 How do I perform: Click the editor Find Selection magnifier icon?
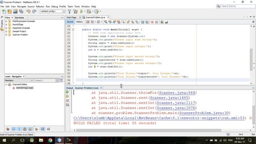pos(106,22)
